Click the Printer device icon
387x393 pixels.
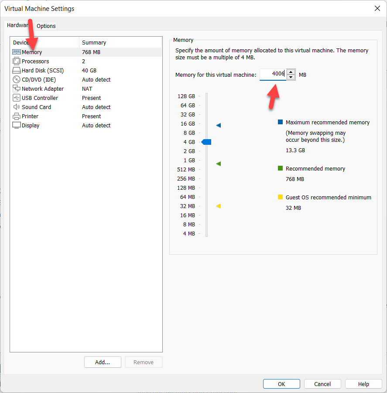coord(17,116)
